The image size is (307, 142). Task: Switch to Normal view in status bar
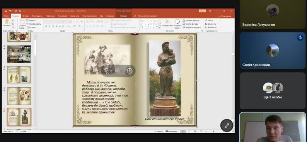tap(183, 132)
